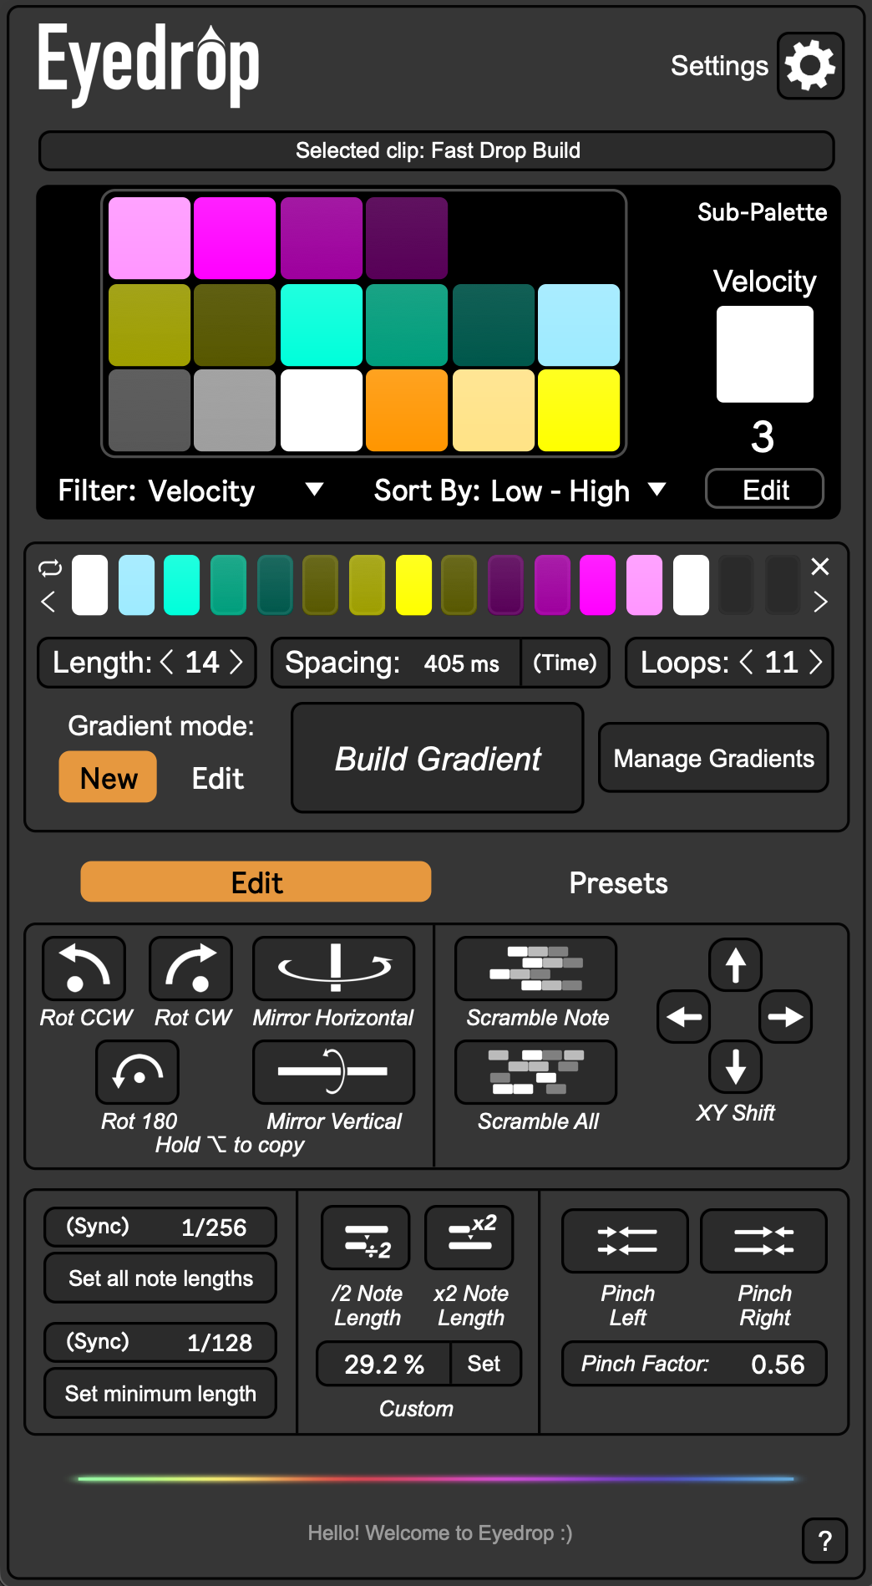Toggle Spacing (Time) mode
872x1586 pixels.
(x=565, y=663)
